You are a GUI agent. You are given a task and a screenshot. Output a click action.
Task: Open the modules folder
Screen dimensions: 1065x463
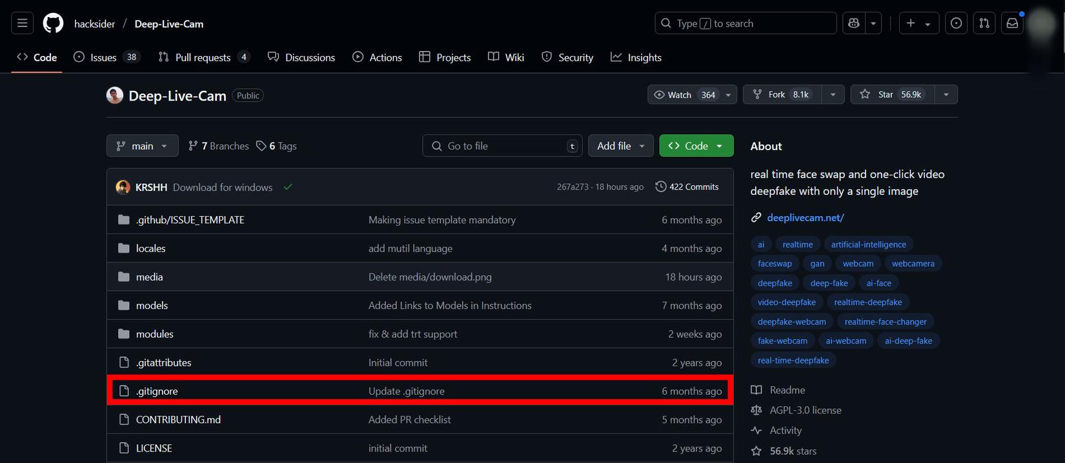[x=154, y=334]
